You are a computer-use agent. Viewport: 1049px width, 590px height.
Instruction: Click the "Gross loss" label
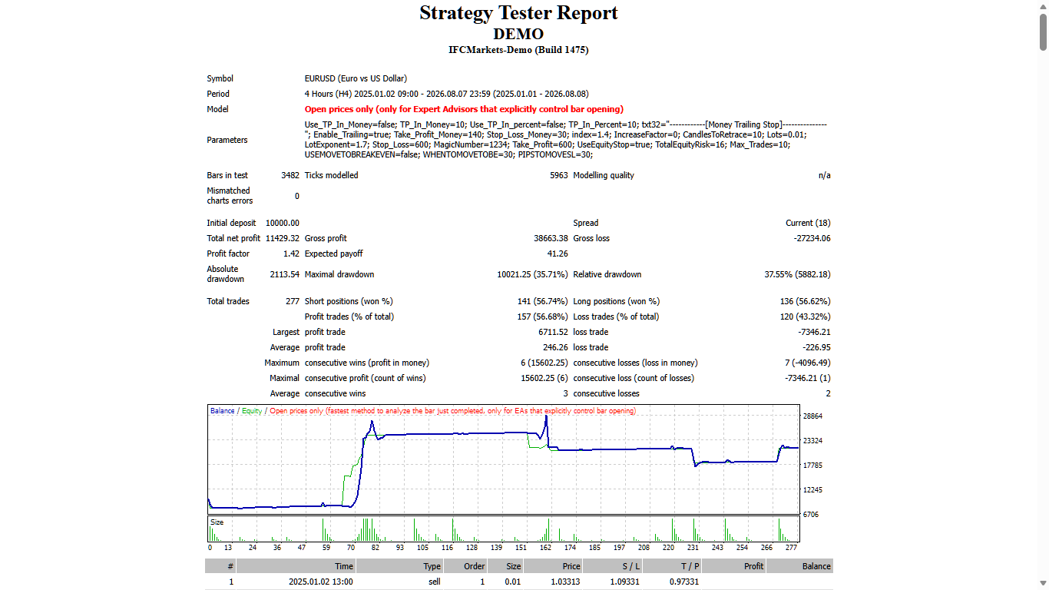tap(591, 238)
